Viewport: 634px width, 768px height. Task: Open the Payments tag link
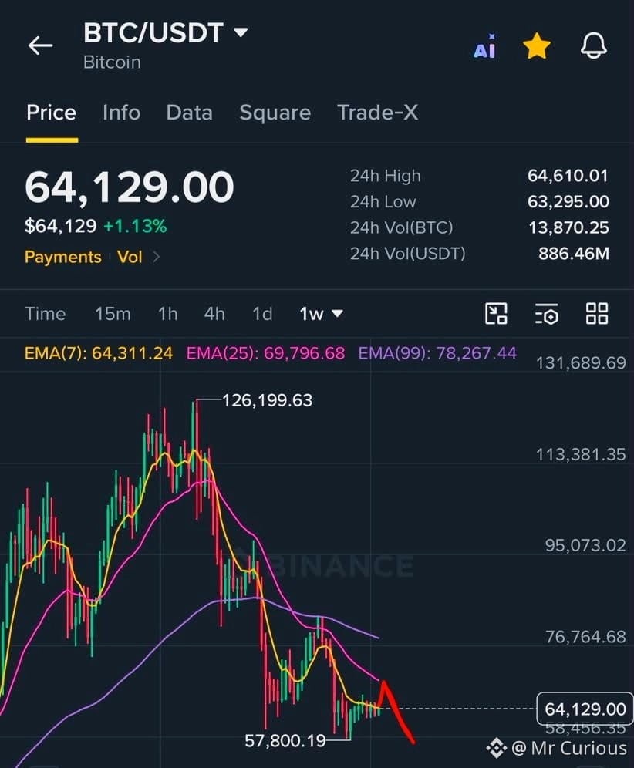(x=62, y=257)
